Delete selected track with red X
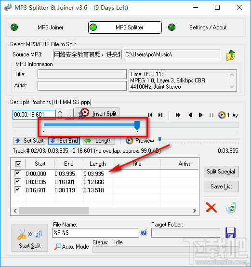This screenshot has height=267, width=251. (x=211, y=208)
